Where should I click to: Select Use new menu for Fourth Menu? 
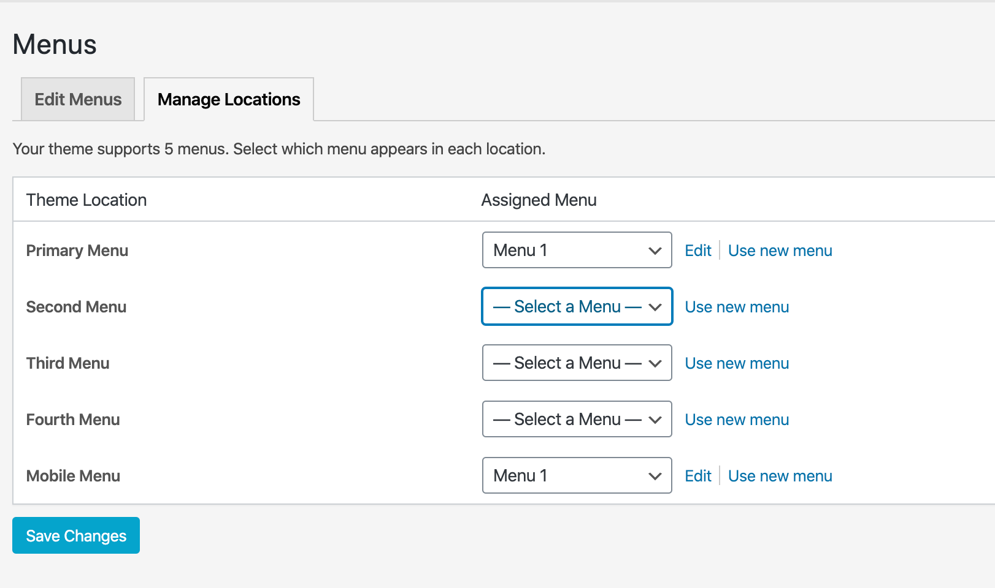737,420
